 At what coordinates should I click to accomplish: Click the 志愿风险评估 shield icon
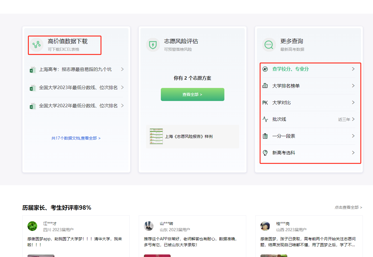153,45
